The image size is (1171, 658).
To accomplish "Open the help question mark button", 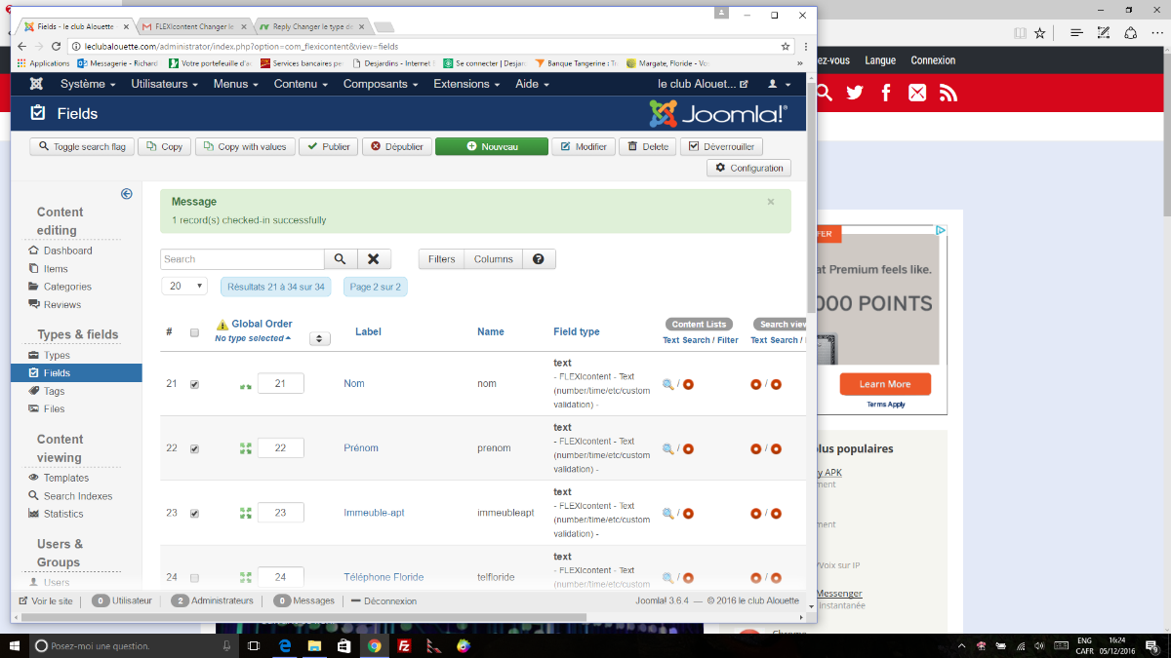I will tap(539, 259).
